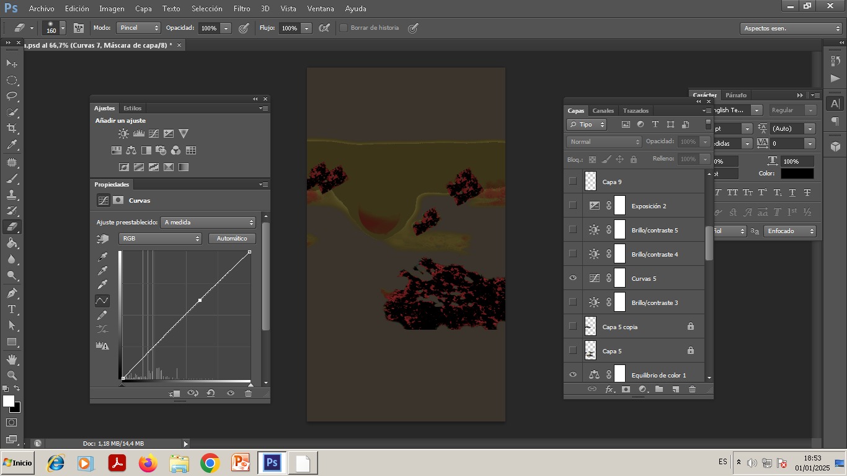Delete the layer with Capas trash icon
This screenshot has width=847, height=476.
tap(692, 389)
